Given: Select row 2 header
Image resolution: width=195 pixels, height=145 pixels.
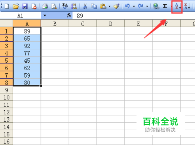Looking at the screenshot, I should (x=6, y=38).
